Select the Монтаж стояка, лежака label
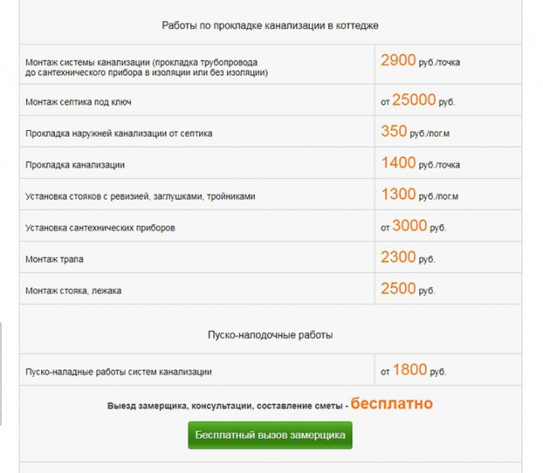The width and height of the screenshot is (543, 473). [x=74, y=291]
